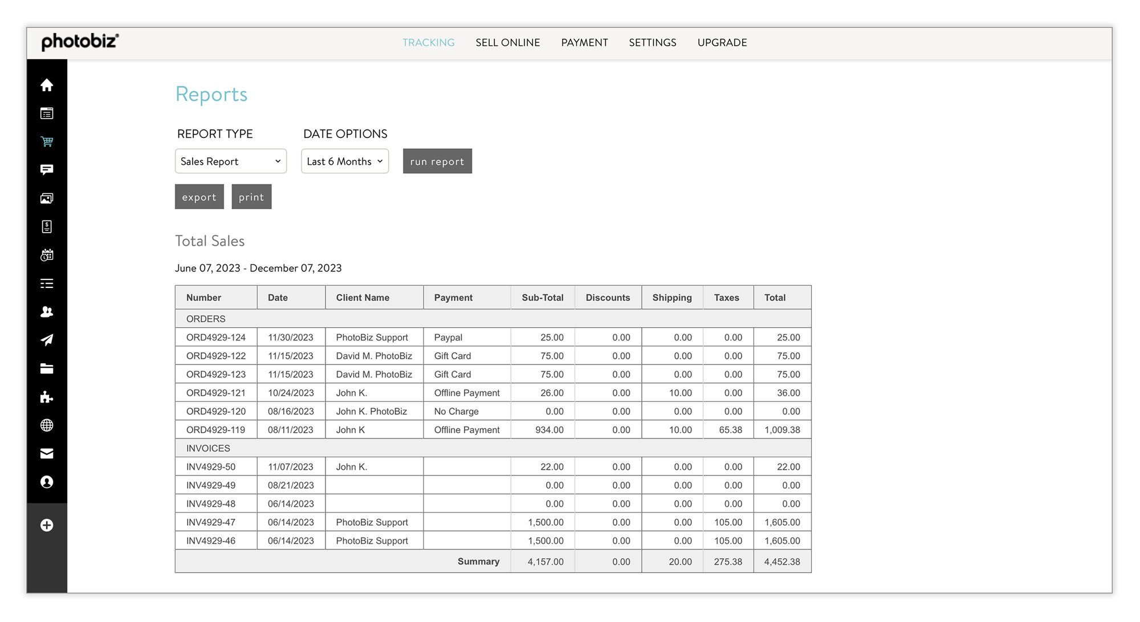The width and height of the screenshot is (1140, 622).
Task: Open the chat messages icon
Action: (47, 169)
